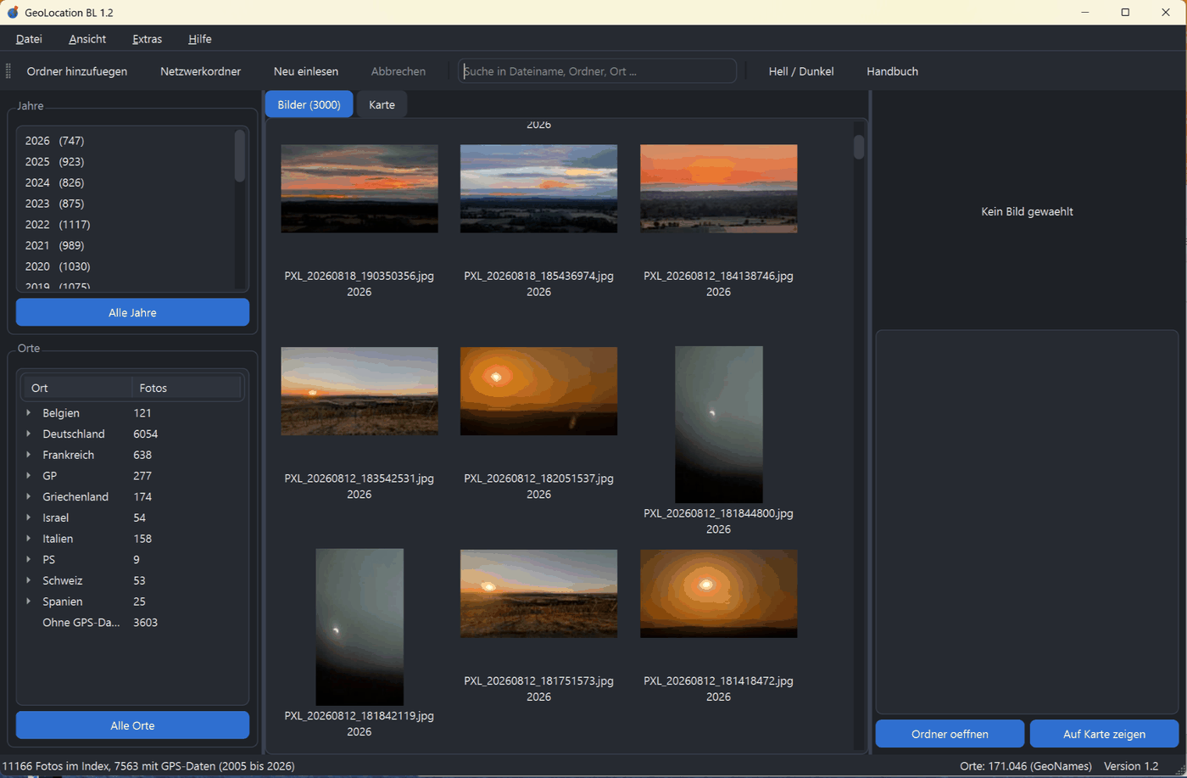Screen dimensions: 1187x778
Task: Expand the Spanien tree node
Action: pyautogui.click(x=28, y=602)
